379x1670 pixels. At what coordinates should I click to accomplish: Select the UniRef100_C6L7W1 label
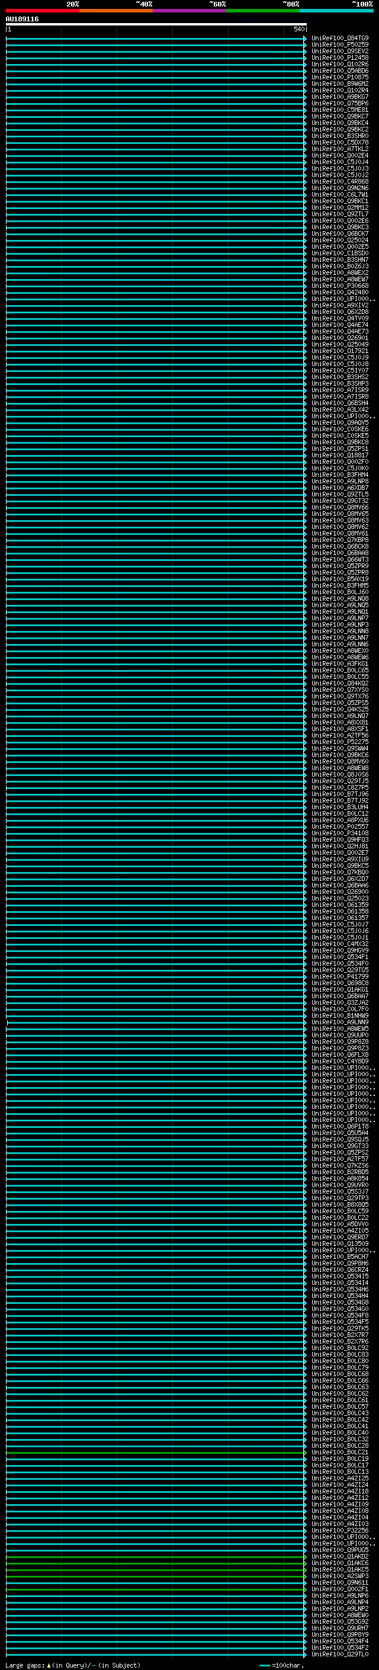(340, 194)
